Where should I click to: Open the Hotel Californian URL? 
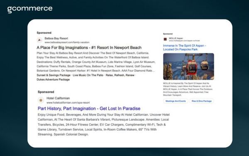pyautogui.click(x=68, y=103)
